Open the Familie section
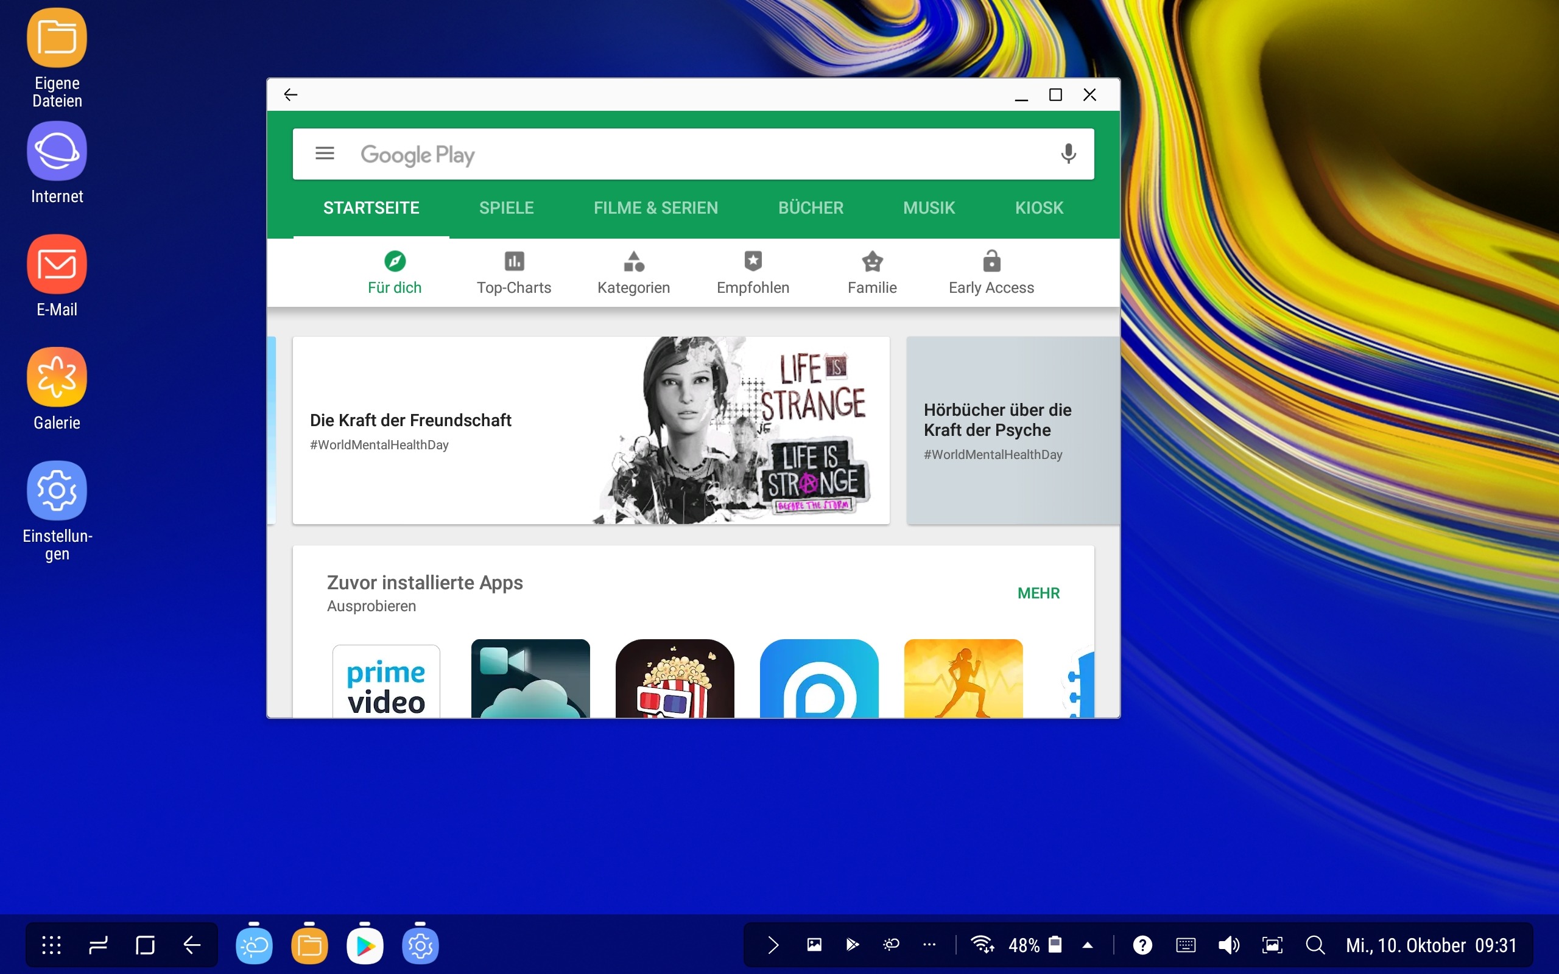 (871, 273)
